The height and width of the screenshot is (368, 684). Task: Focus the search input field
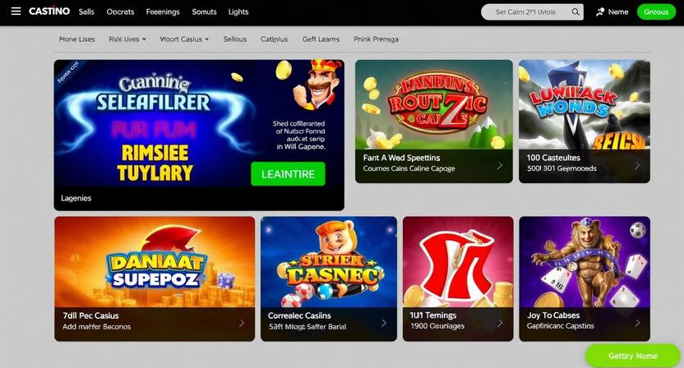click(x=525, y=12)
